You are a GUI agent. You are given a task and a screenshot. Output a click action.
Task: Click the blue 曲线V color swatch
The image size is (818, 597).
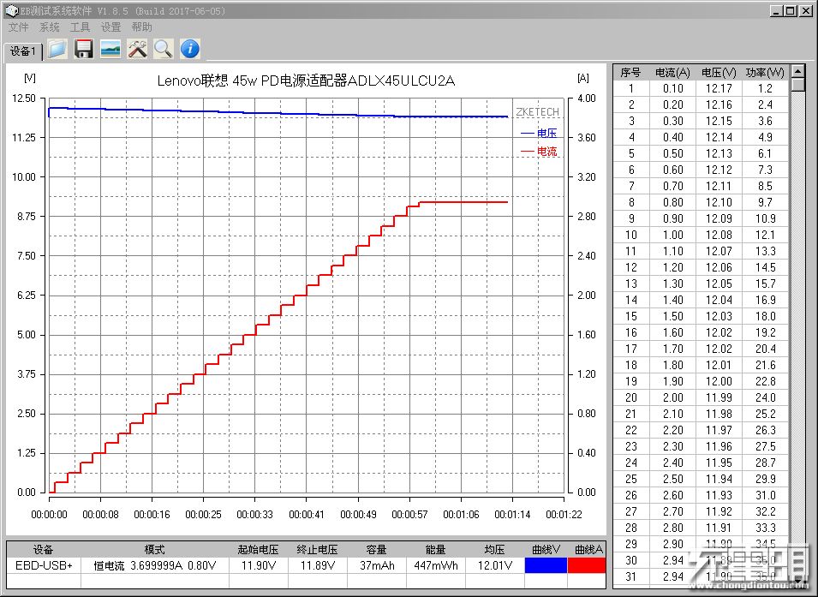[546, 565]
